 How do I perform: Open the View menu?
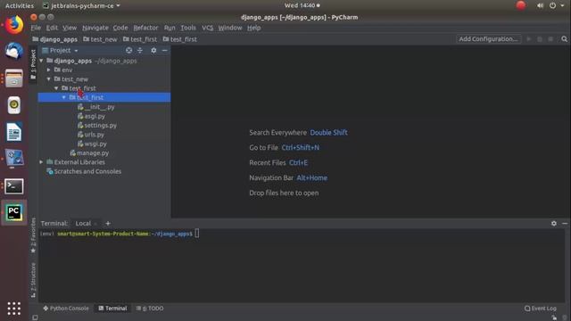(x=70, y=28)
